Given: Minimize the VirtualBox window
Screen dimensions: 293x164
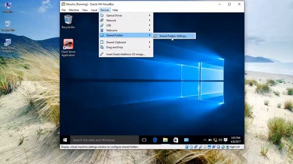Looking at the screenshot, I should point(220,4).
